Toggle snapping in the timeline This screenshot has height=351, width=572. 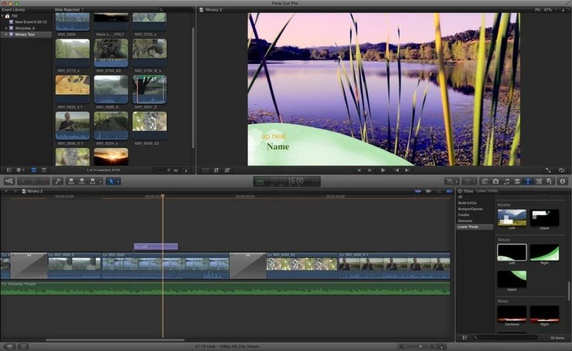[449, 191]
